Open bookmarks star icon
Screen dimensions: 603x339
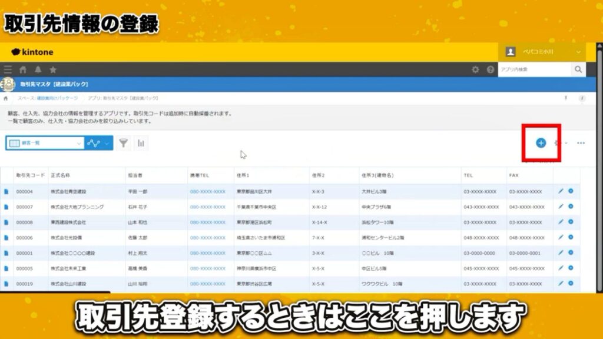53,69
